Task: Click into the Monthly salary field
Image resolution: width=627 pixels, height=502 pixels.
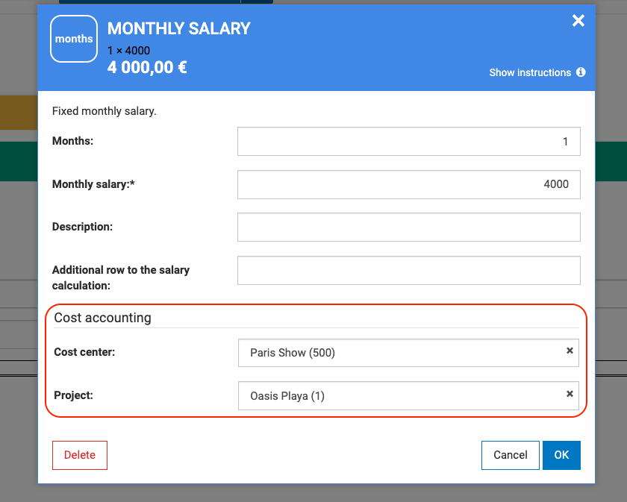Action: tap(408, 184)
